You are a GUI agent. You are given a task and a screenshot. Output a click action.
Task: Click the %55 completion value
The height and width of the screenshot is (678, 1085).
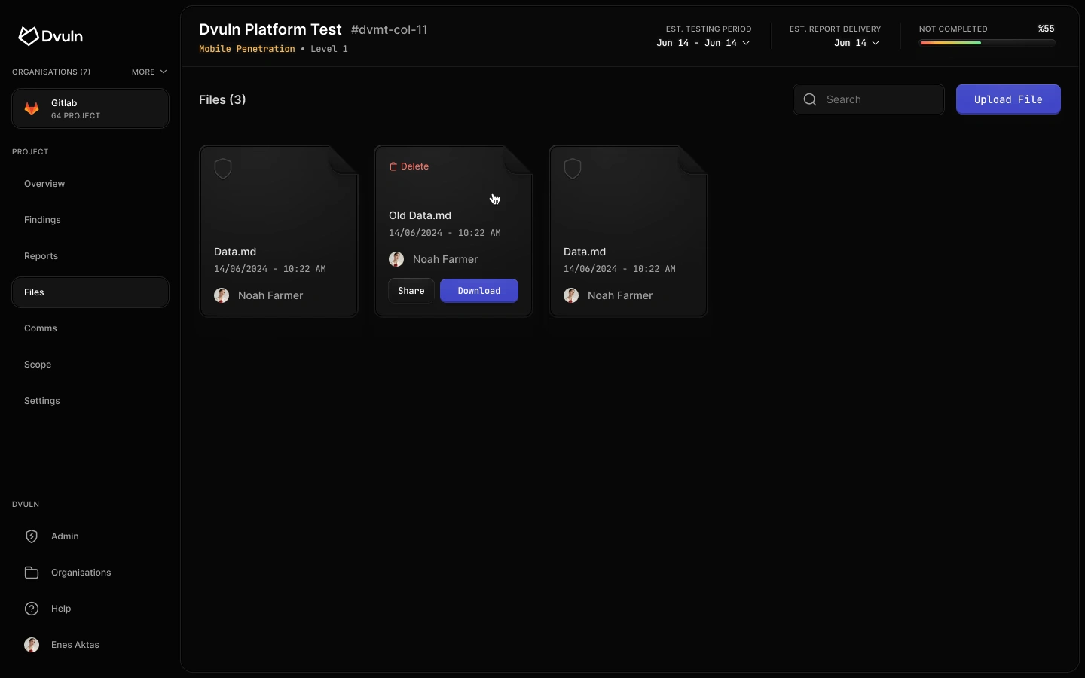(x=1047, y=29)
